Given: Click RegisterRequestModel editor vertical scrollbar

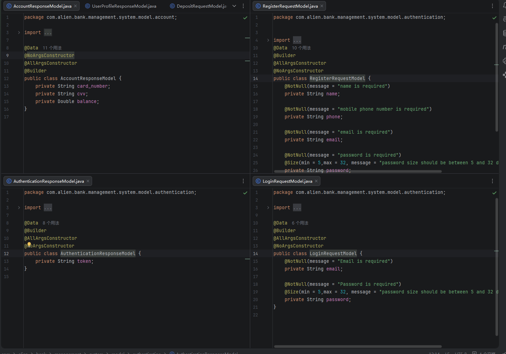Looking at the screenshot, I should pos(497,77).
